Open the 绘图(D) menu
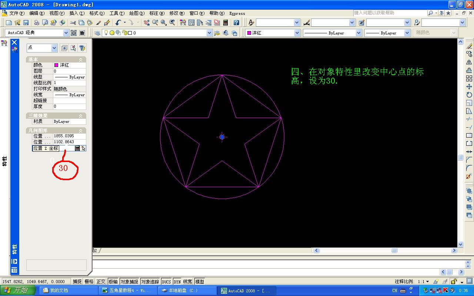The height and width of the screenshot is (296, 474). tap(137, 13)
